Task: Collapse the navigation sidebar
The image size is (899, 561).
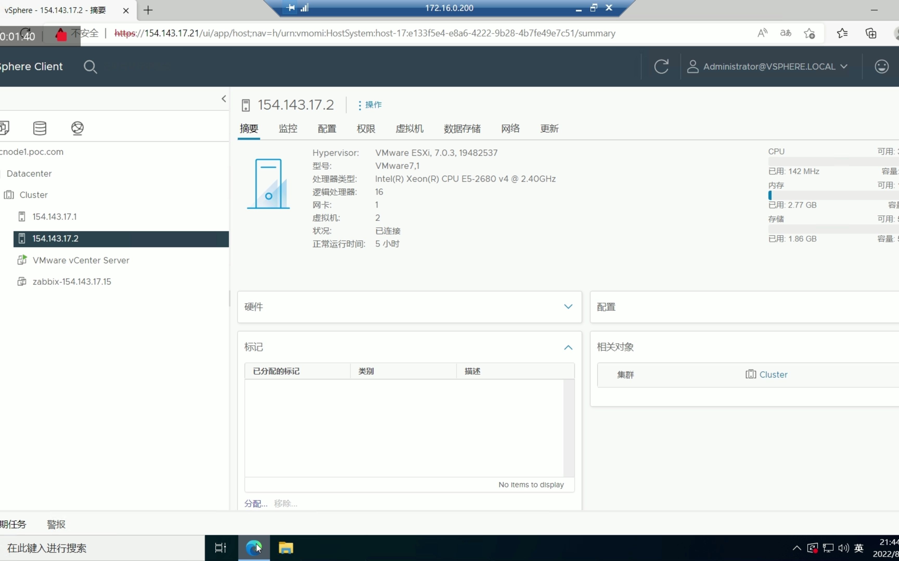Action: pos(224,99)
